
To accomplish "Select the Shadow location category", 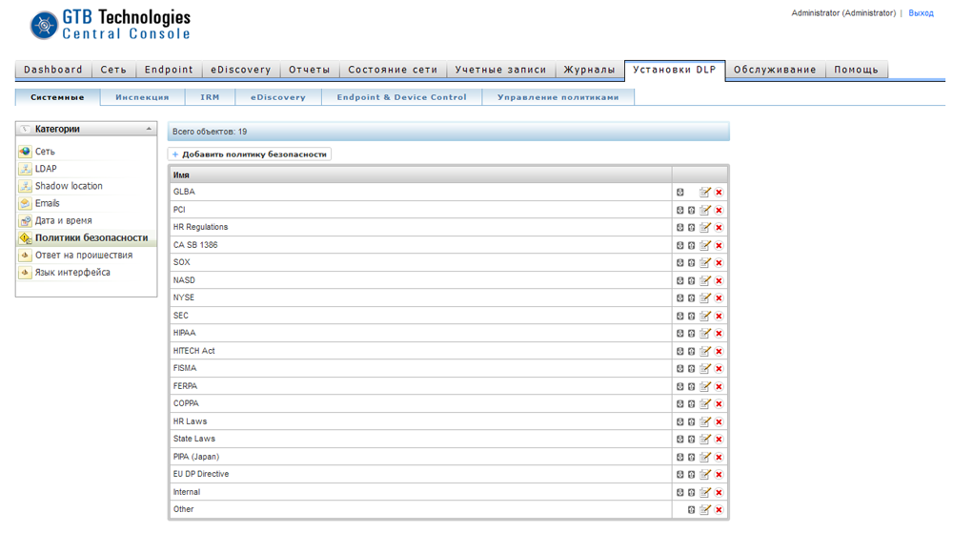I will [69, 186].
